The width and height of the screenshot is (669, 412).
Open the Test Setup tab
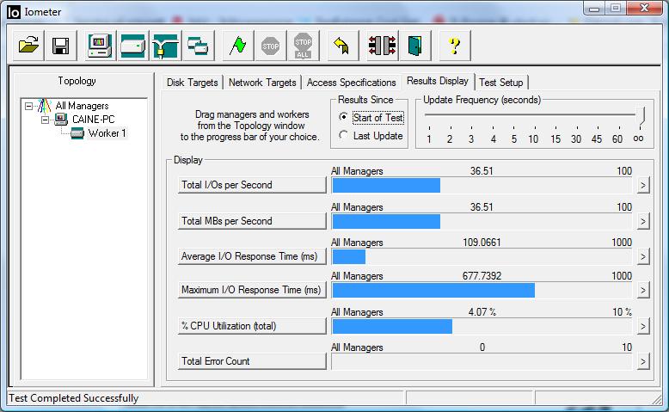tap(501, 83)
